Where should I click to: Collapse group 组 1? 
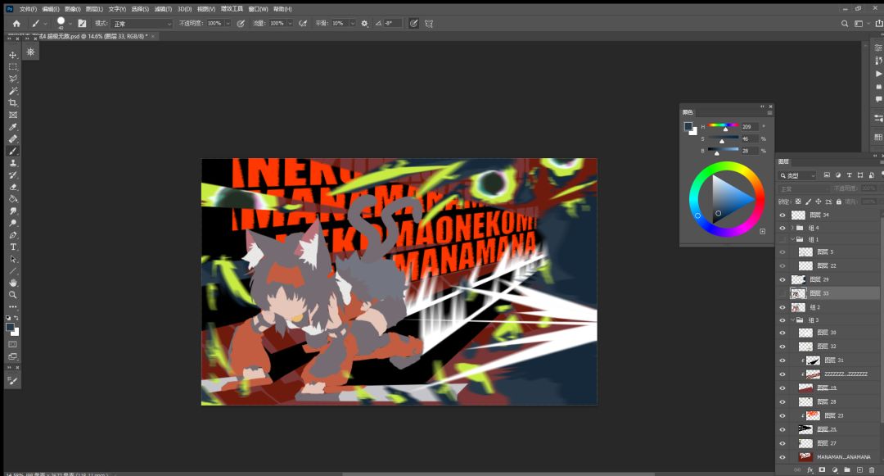point(792,240)
